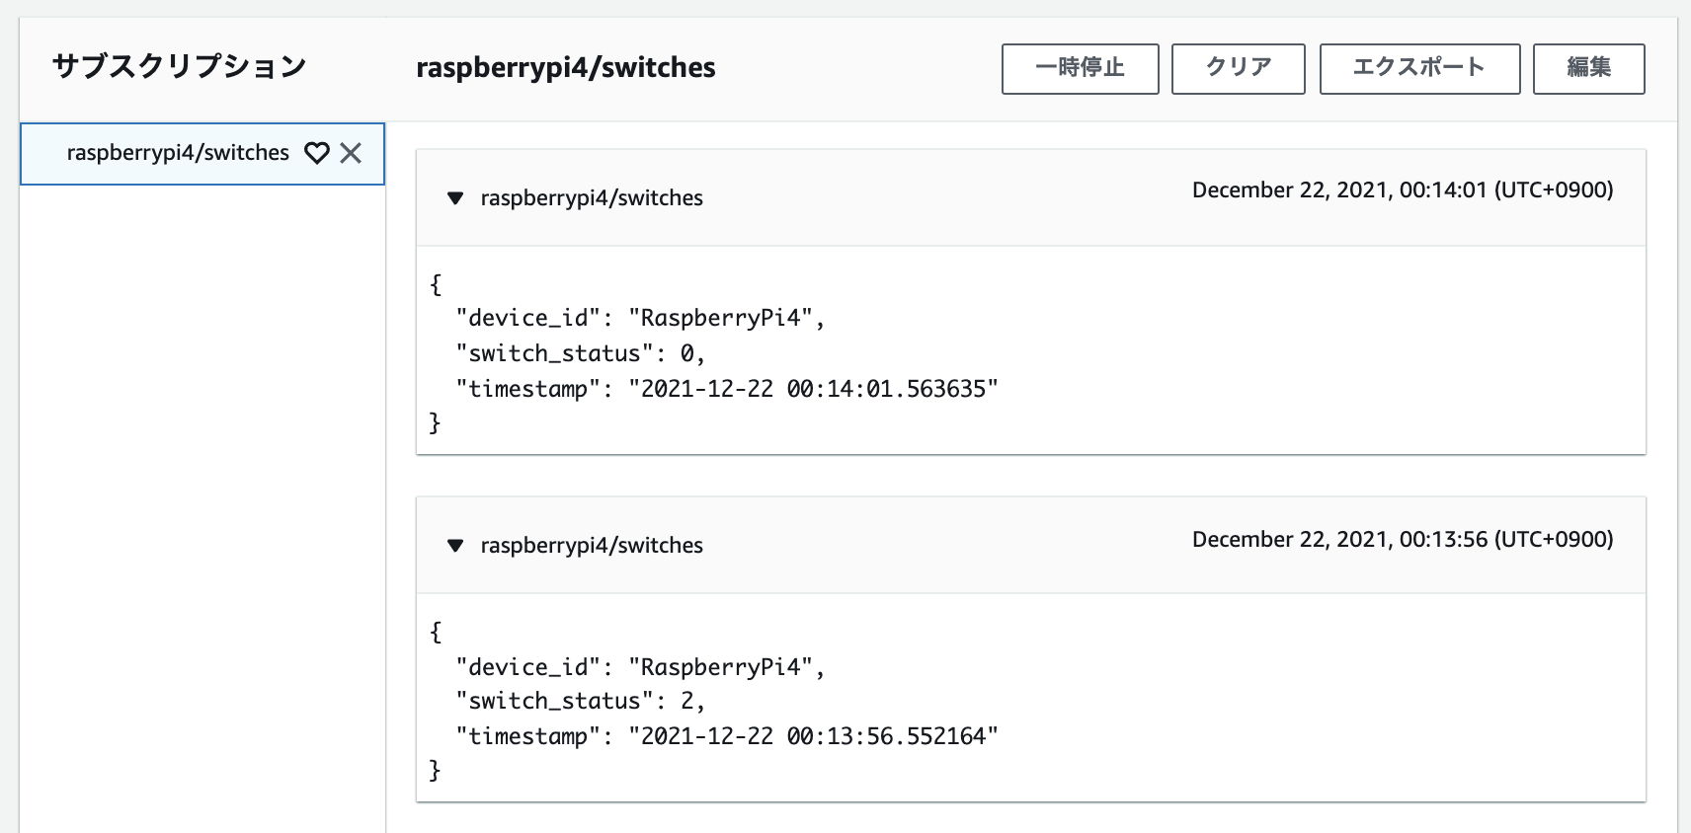Click device_id line in first message
The image size is (1691, 833).
[640, 318]
